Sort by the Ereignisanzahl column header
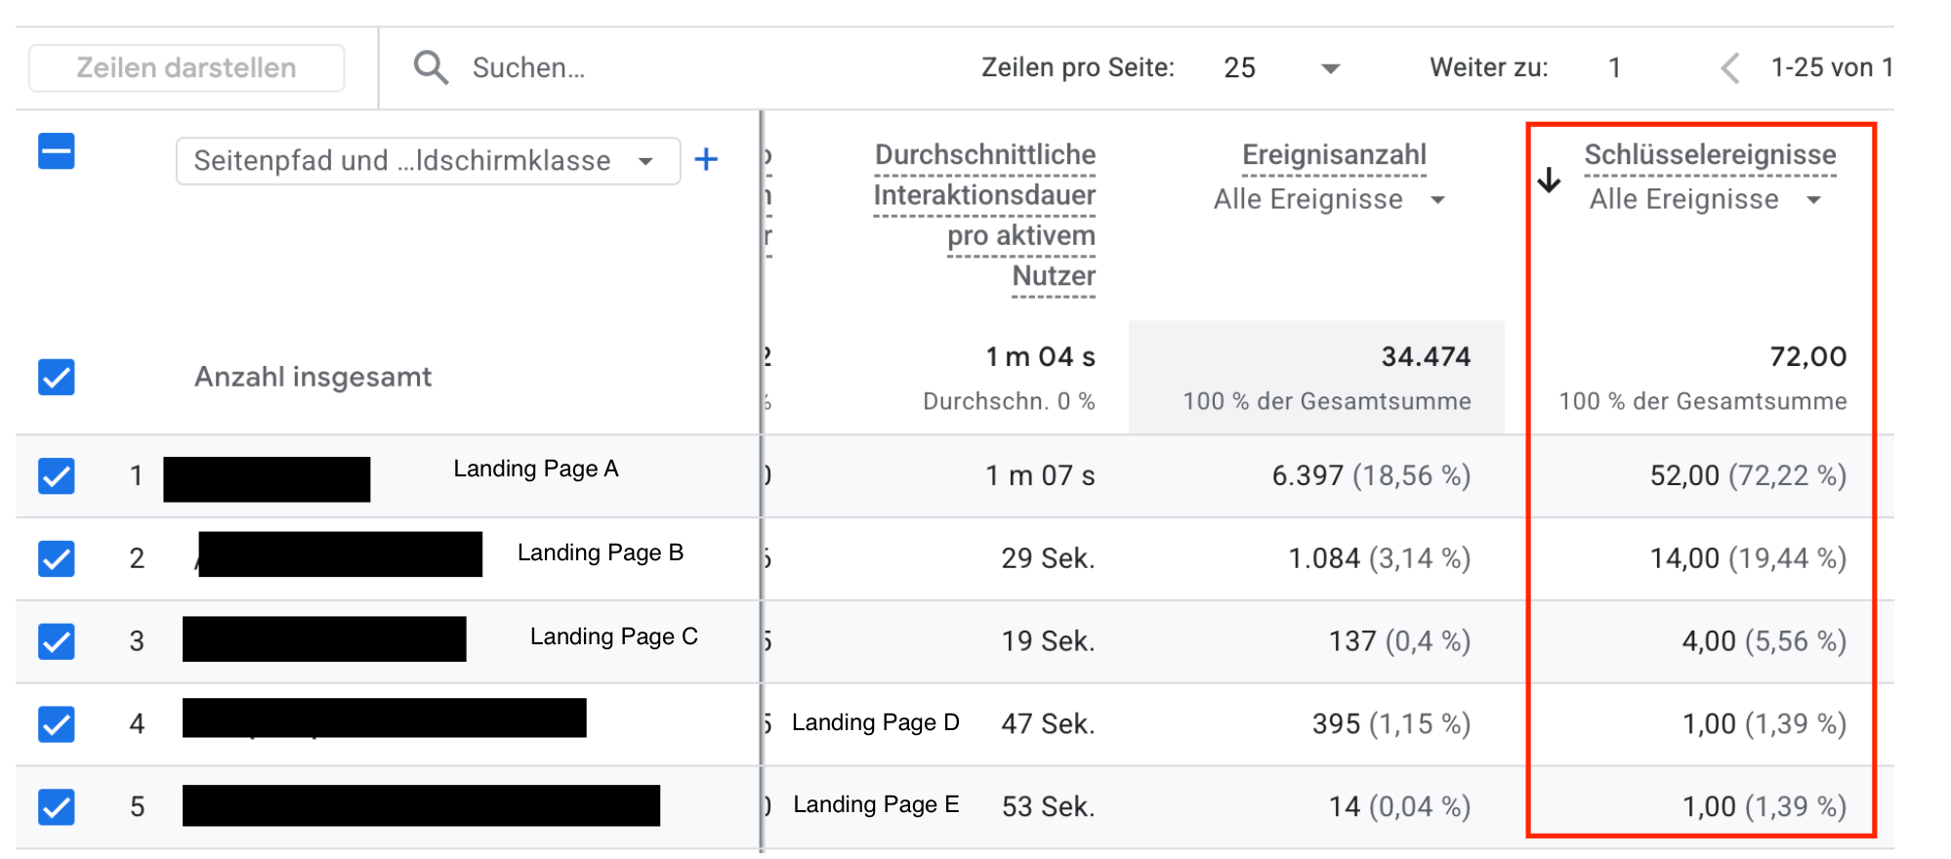This screenshot has width=1951, height=859. point(1334,155)
